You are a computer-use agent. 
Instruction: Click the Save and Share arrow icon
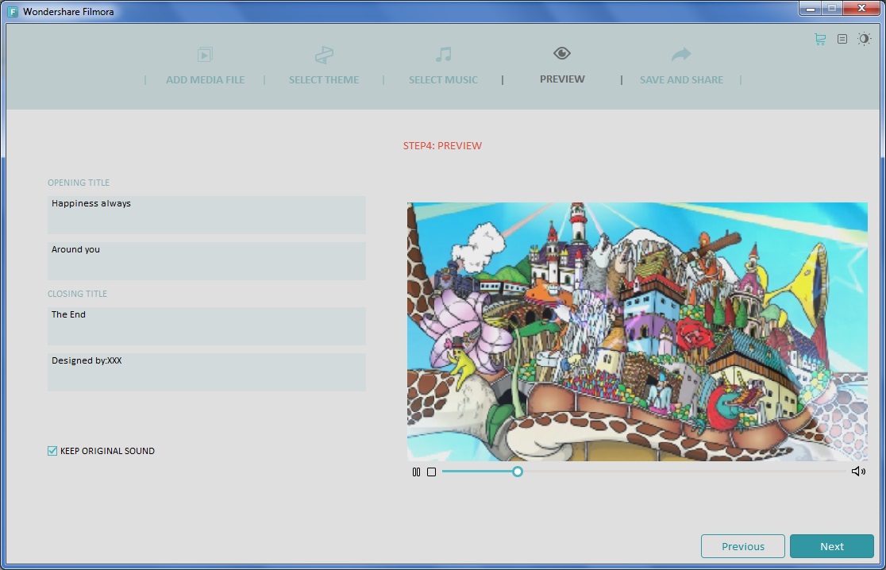tap(680, 54)
